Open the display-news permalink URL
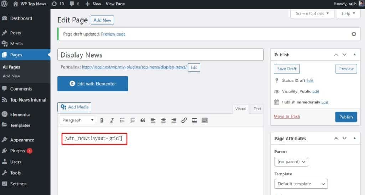This screenshot has width=365, height=195. click(134, 67)
